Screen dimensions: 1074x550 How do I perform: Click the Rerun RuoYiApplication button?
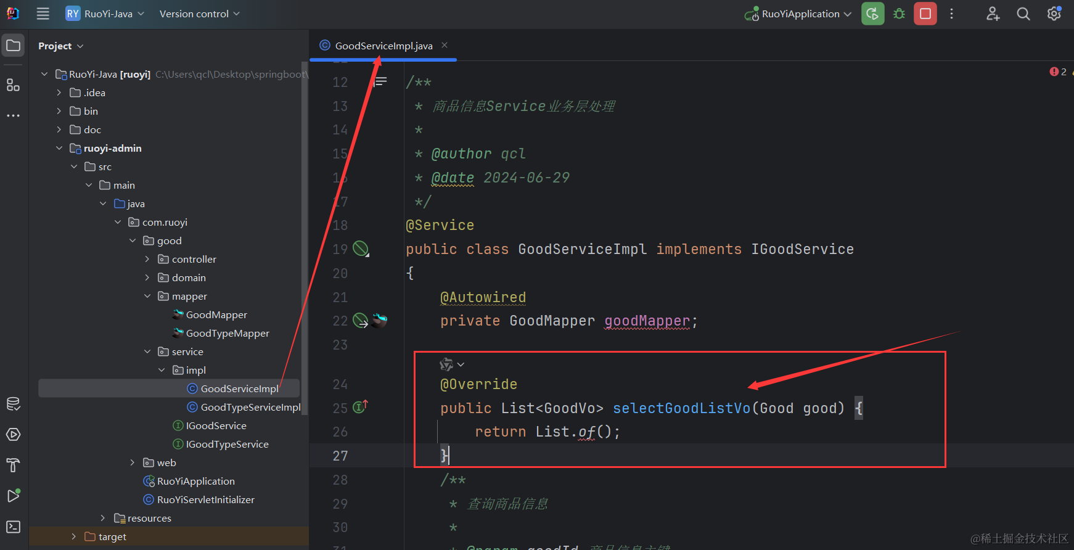[x=872, y=14]
